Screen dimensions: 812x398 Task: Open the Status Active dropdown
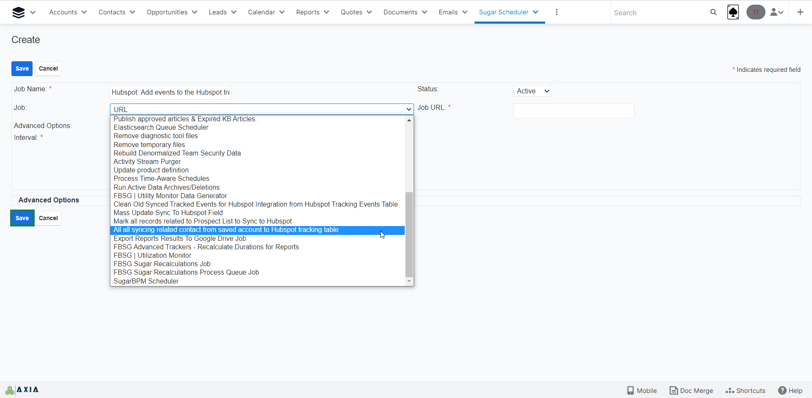532,91
